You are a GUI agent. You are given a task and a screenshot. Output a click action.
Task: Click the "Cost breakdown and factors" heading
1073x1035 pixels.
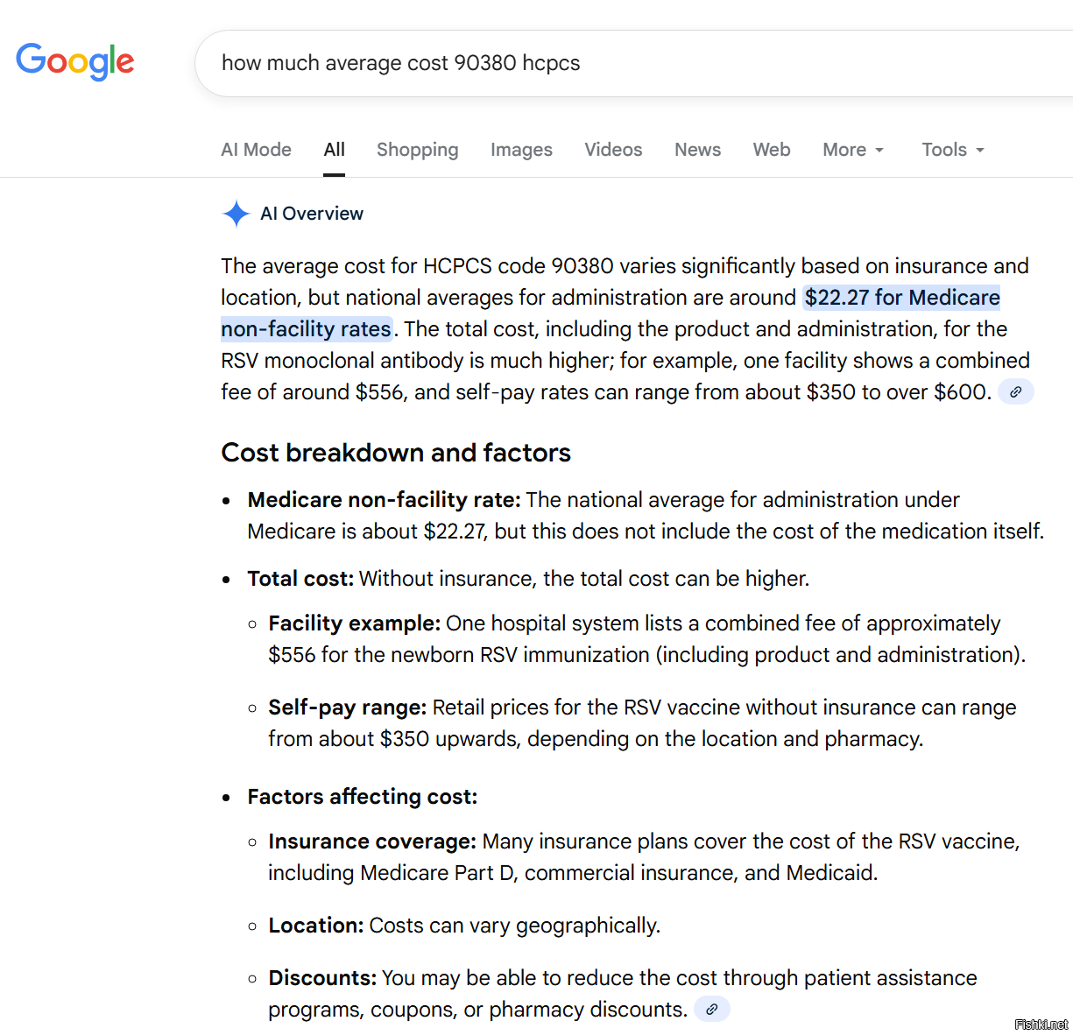click(x=396, y=453)
